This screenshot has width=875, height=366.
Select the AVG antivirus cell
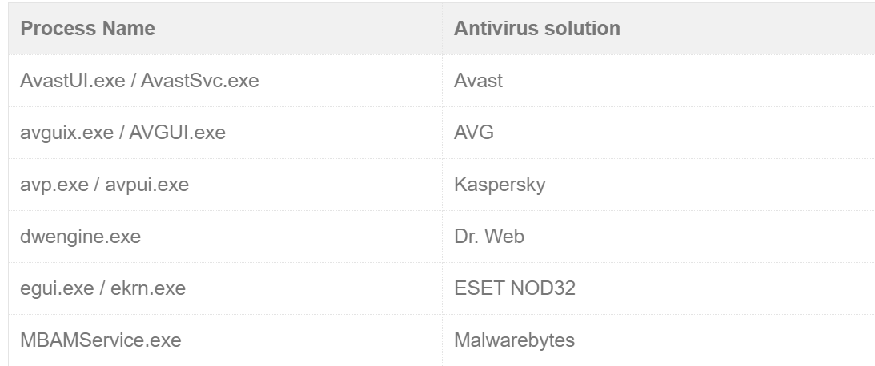pos(474,133)
